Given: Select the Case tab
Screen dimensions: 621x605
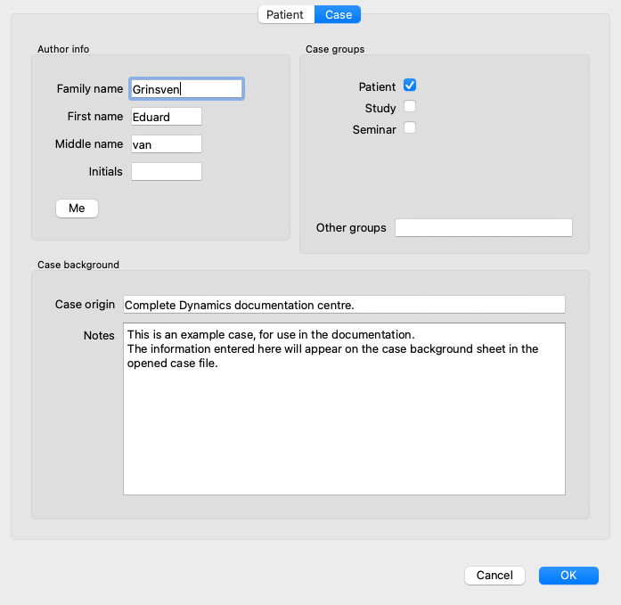Looking at the screenshot, I should pos(338,14).
